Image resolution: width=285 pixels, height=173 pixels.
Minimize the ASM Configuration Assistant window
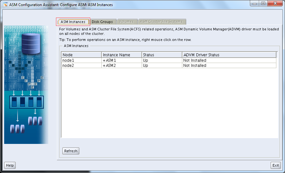click(x=255, y=4)
